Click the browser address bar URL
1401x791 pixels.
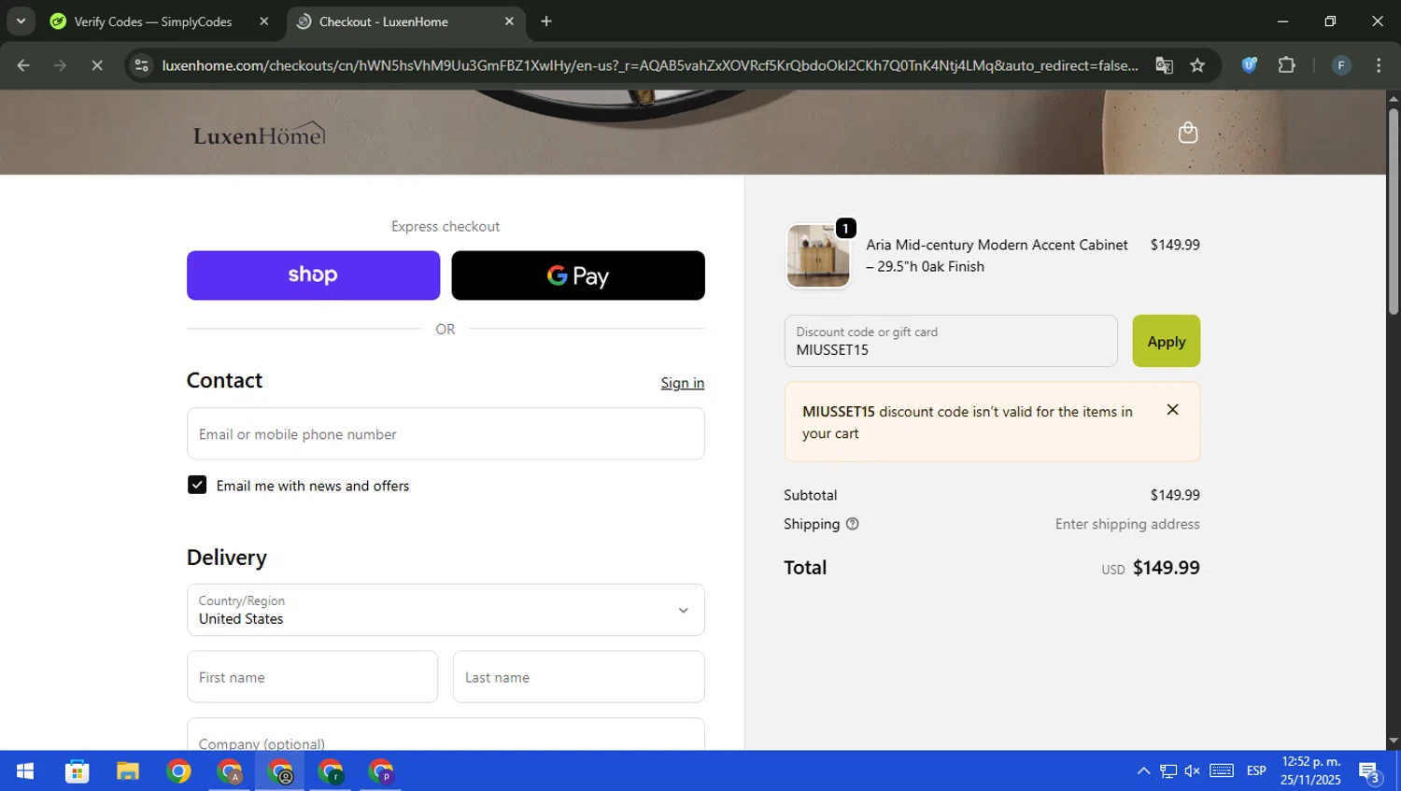click(x=649, y=65)
